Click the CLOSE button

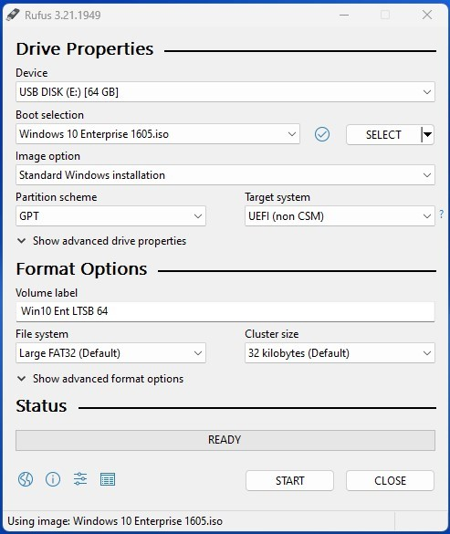(x=390, y=480)
